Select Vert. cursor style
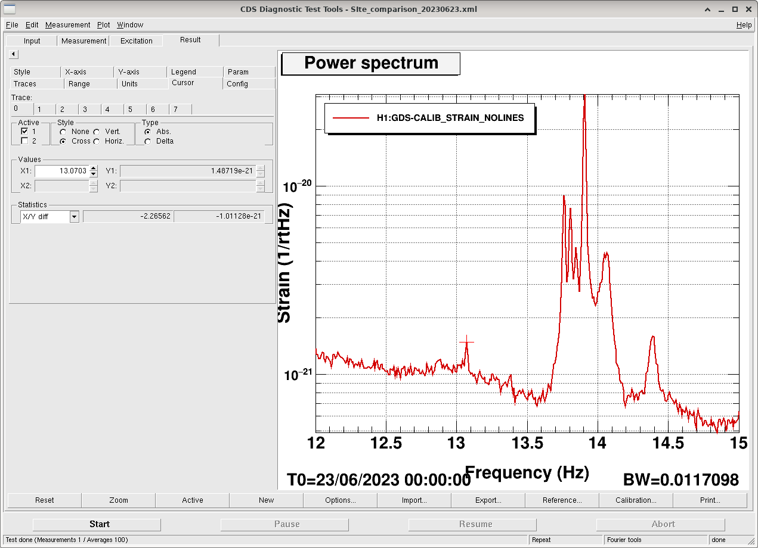Screen dimensions: 758x548 click(x=97, y=132)
